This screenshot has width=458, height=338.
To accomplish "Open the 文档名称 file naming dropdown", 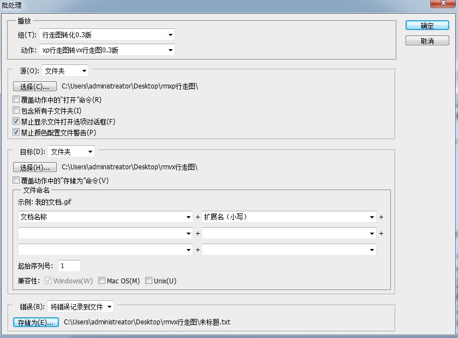I will pos(105,217).
